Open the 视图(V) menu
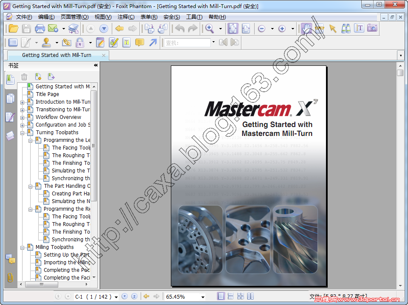Viewport: 408px width, 305px height. 103,17
